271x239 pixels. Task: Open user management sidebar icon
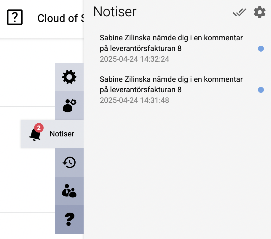(69, 106)
